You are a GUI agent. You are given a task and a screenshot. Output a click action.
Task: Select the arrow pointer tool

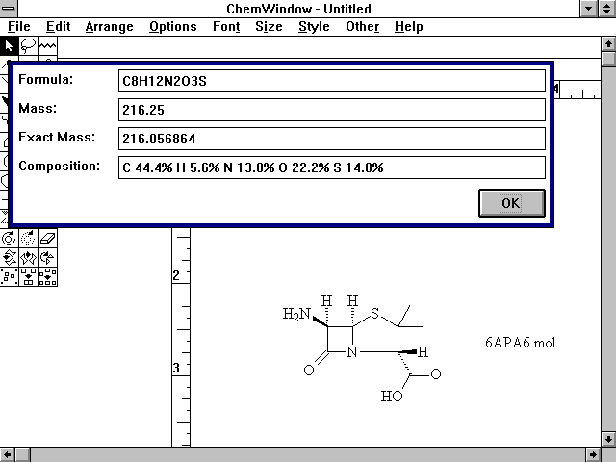click(9, 45)
